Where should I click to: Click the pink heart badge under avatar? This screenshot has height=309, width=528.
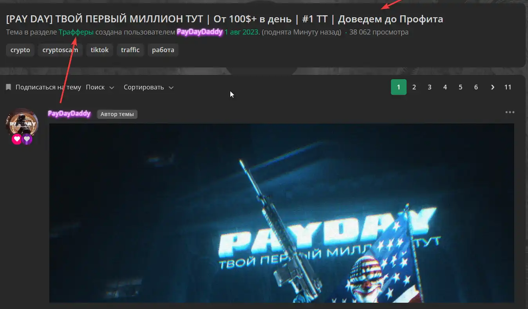pyautogui.click(x=17, y=139)
